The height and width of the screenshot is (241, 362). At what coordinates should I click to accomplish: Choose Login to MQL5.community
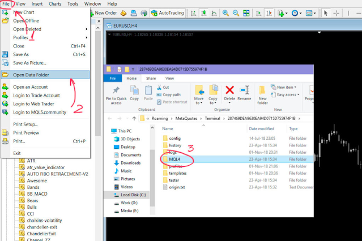pyautogui.click(x=45, y=113)
